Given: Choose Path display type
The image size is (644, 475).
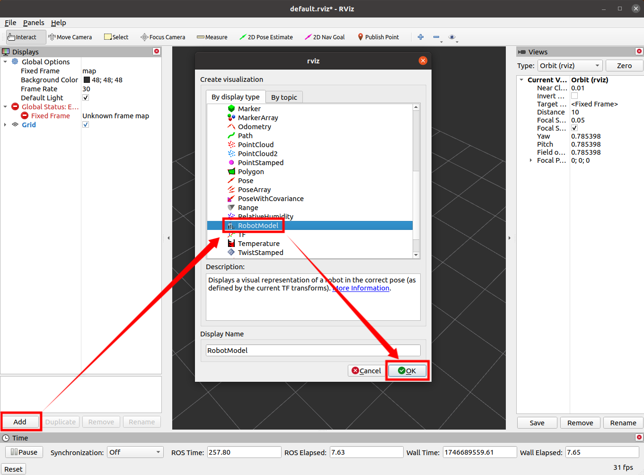Looking at the screenshot, I should 245,136.
